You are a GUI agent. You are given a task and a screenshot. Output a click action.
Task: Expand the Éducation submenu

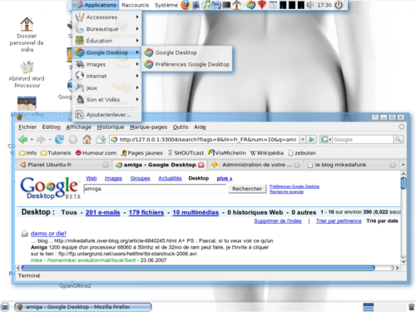pyautogui.click(x=107, y=41)
